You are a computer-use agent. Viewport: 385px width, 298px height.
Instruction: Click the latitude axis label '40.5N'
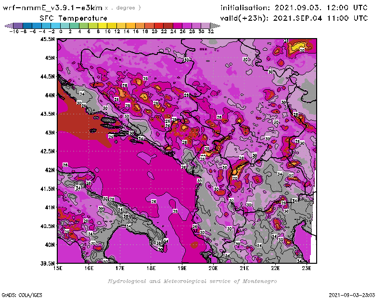point(47,226)
